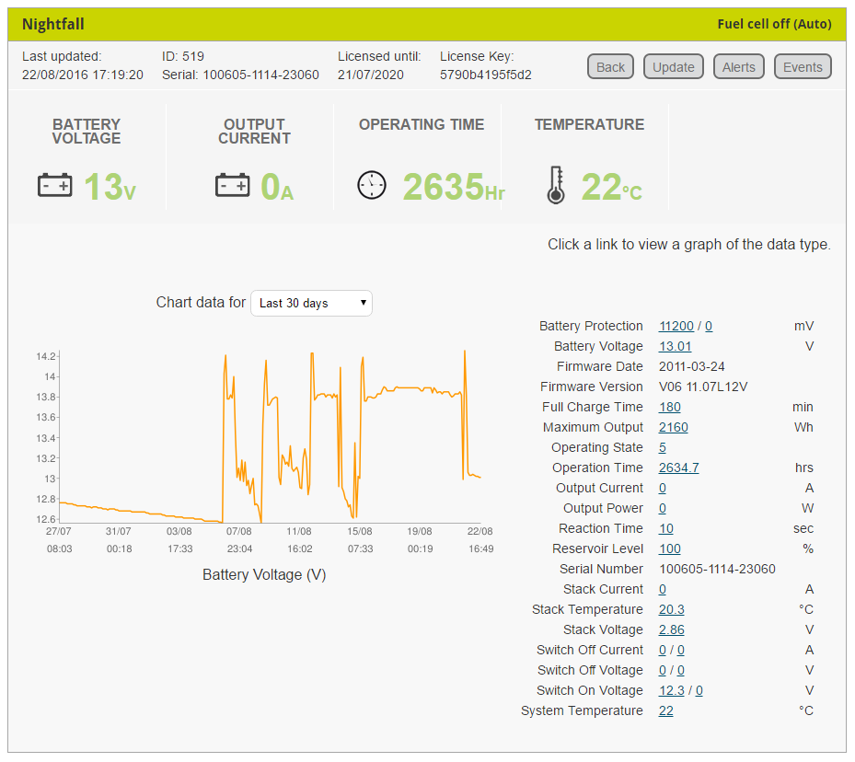Open the chart period dropdown showing Last 30 days

pyautogui.click(x=311, y=303)
